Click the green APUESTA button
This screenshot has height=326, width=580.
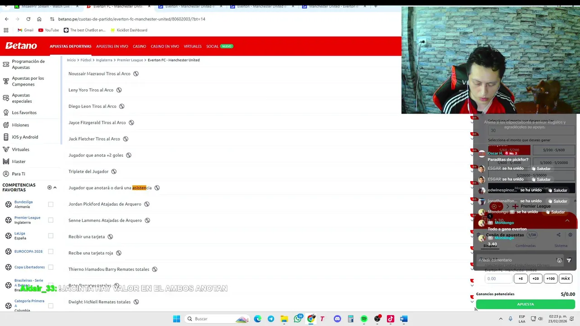pyautogui.click(x=525, y=304)
